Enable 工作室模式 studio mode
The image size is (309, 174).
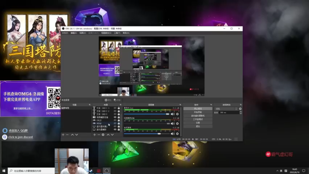tap(198, 119)
